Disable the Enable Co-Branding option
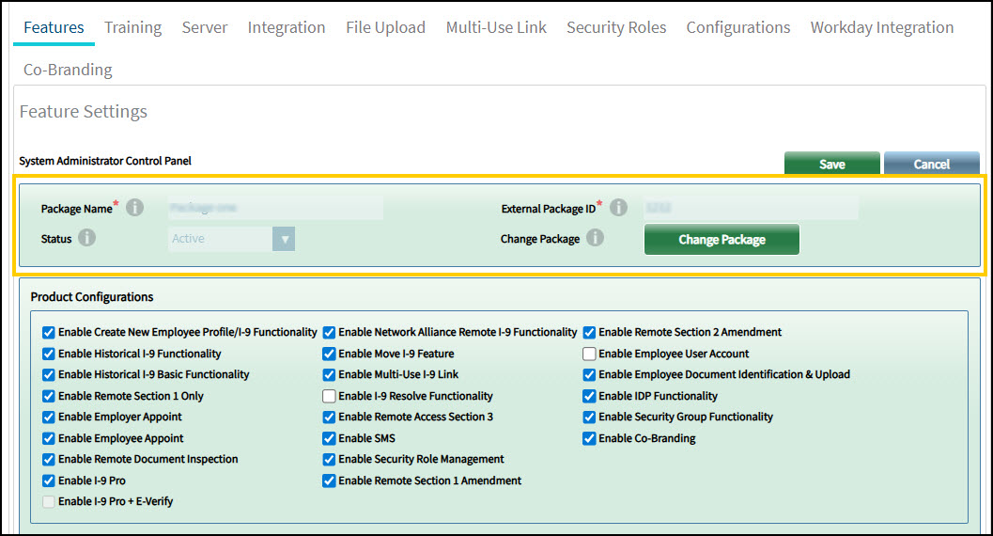The height and width of the screenshot is (536, 993). coord(589,438)
